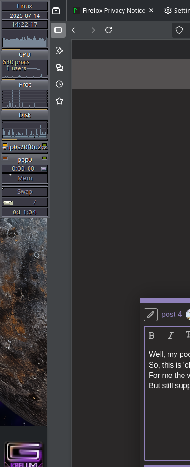Click the ppp0 interface label
190x467 pixels.
(25, 159)
